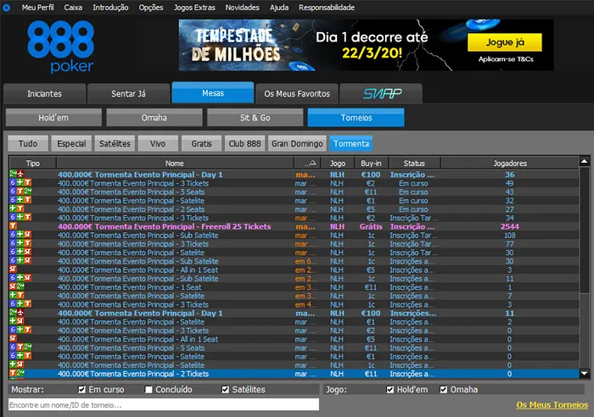The height and width of the screenshot is (417, 594).
Task: Click the red plane icon in the Day 1 row with 11 players
Action: pos(20,313)
